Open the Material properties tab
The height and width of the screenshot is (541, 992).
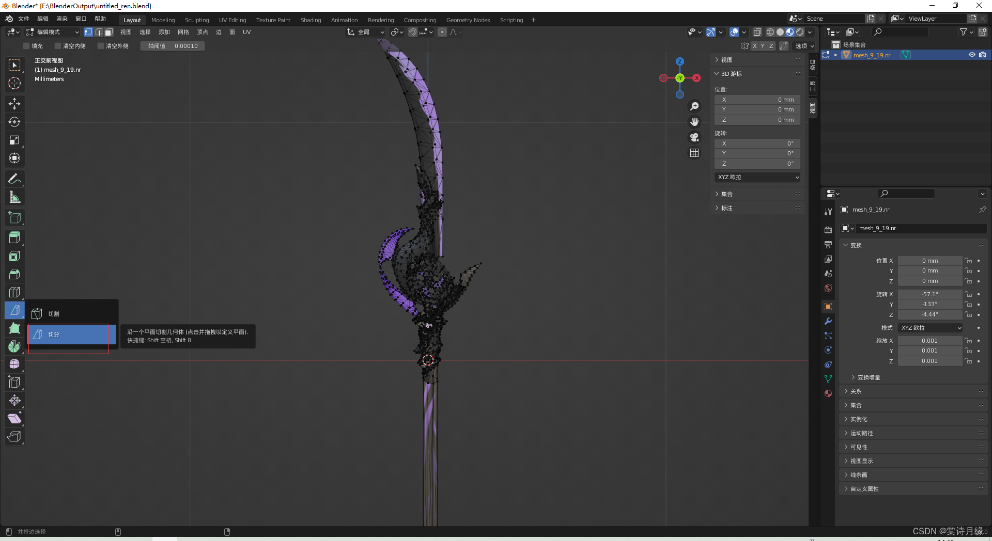828,393
